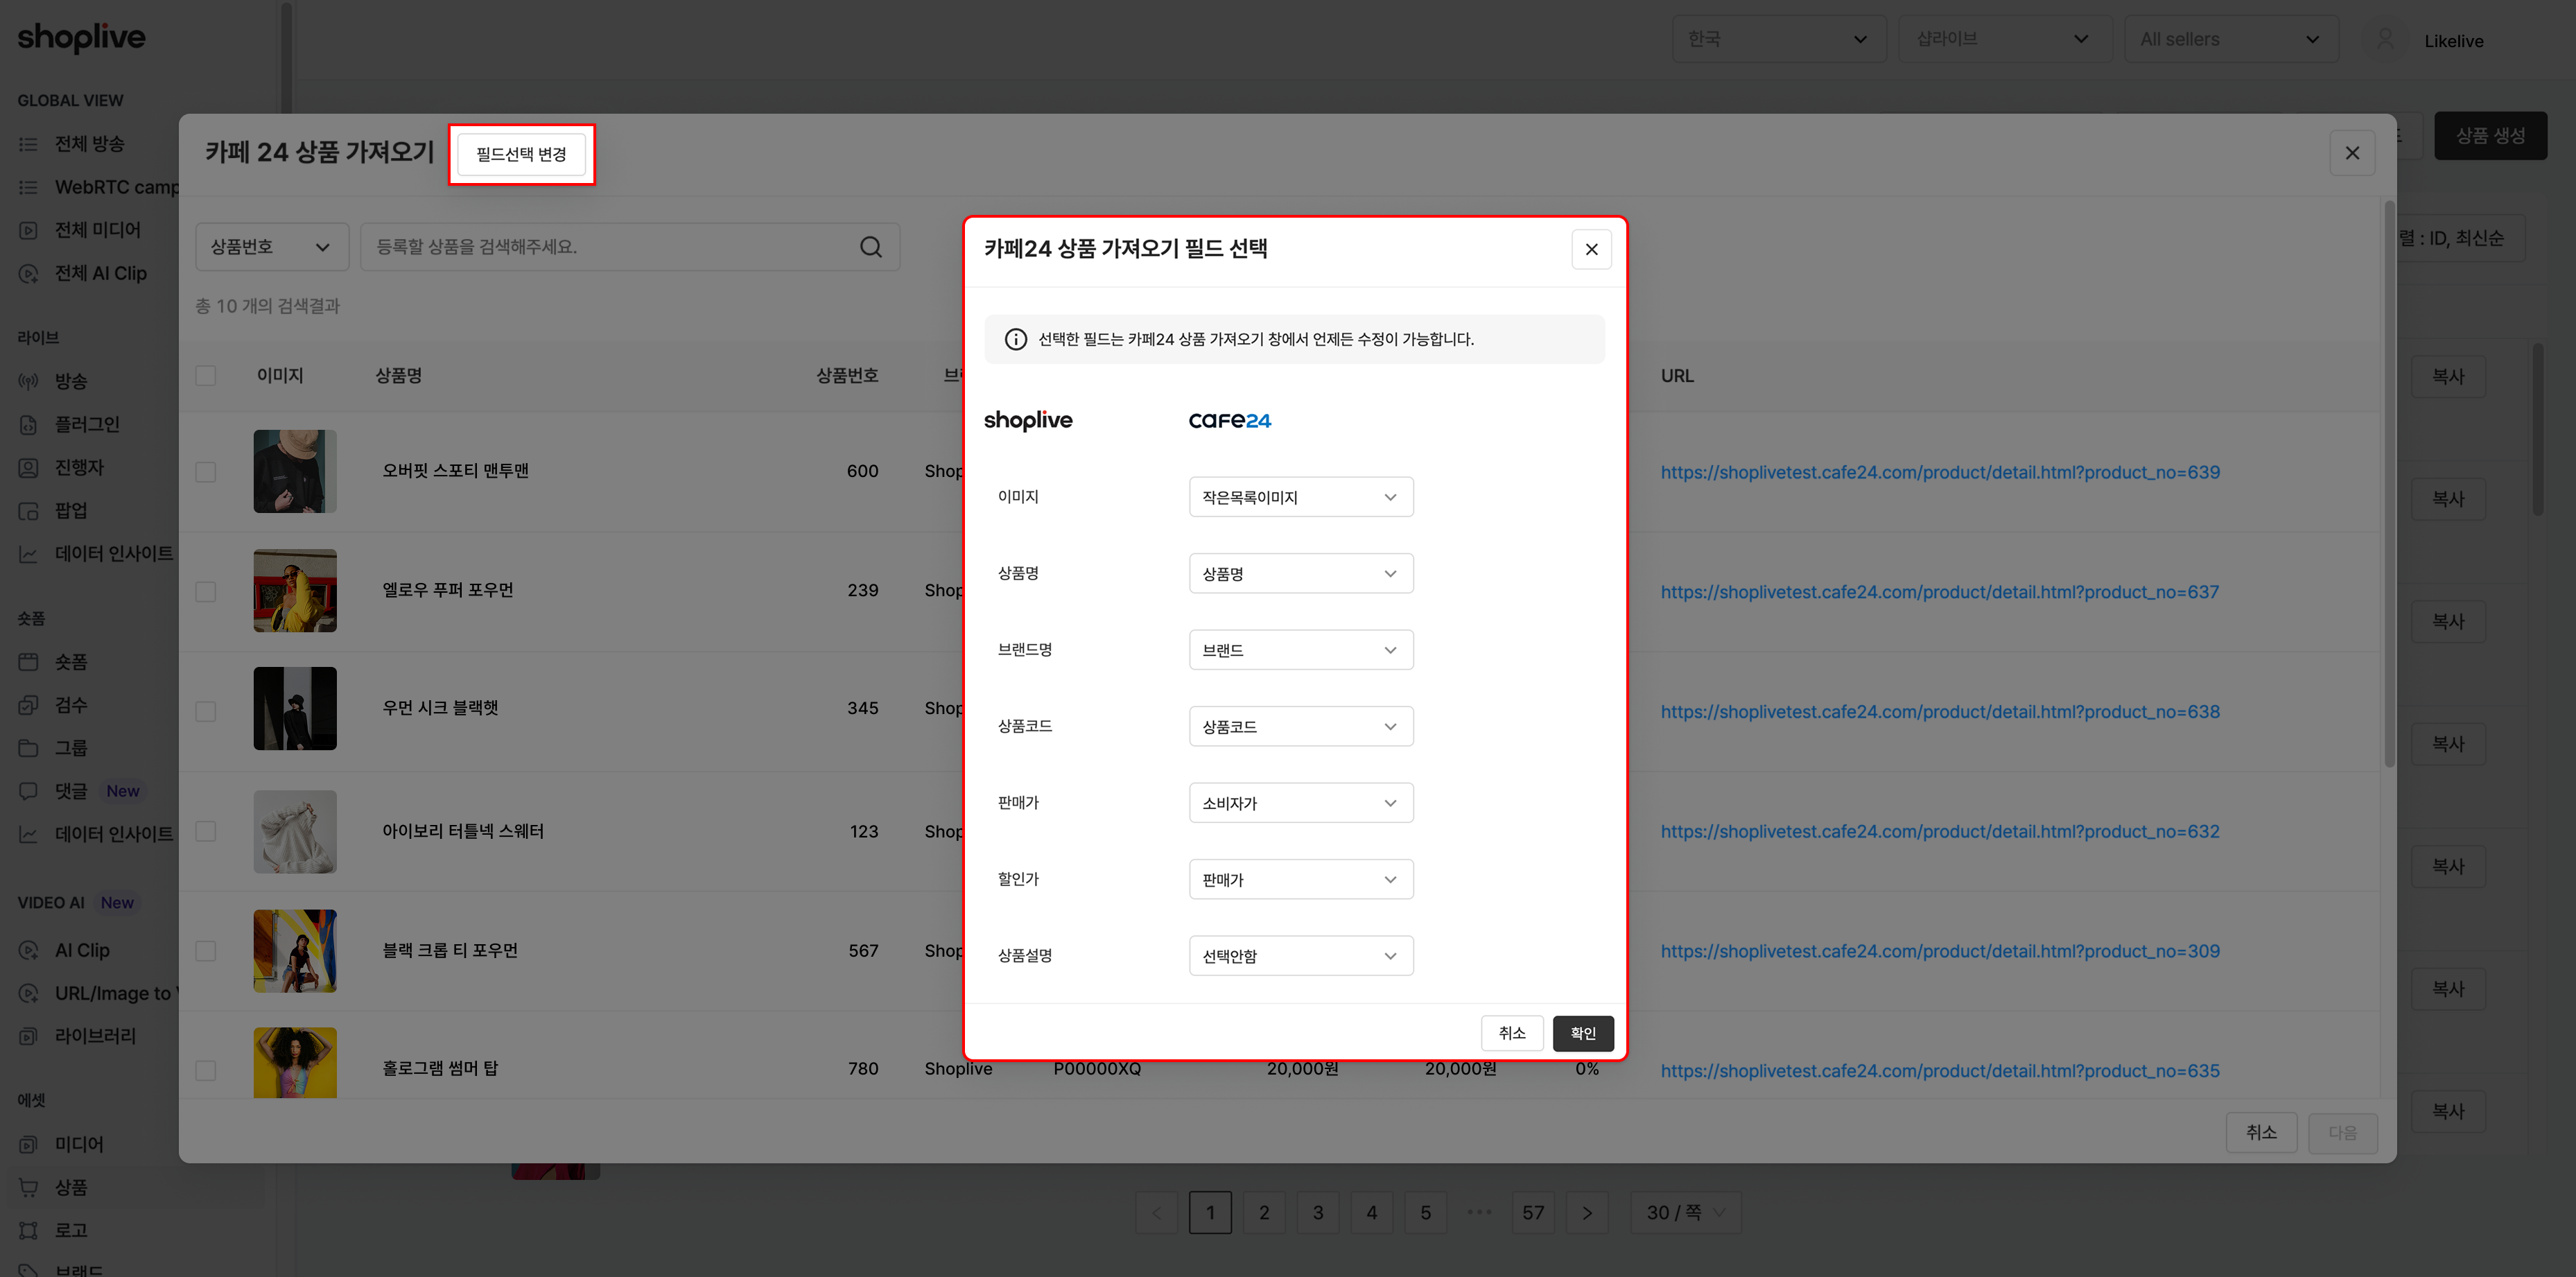The image size is (2576, 1277).
Task: Close the field selection dialog
Action: click(1591, 249)
